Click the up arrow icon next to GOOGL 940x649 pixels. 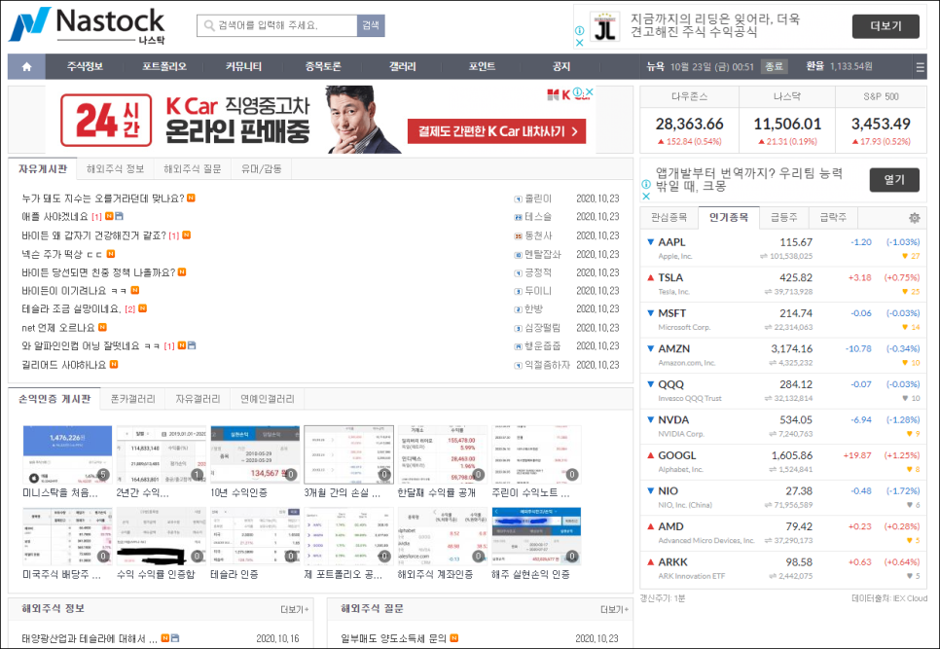(650, 455)
